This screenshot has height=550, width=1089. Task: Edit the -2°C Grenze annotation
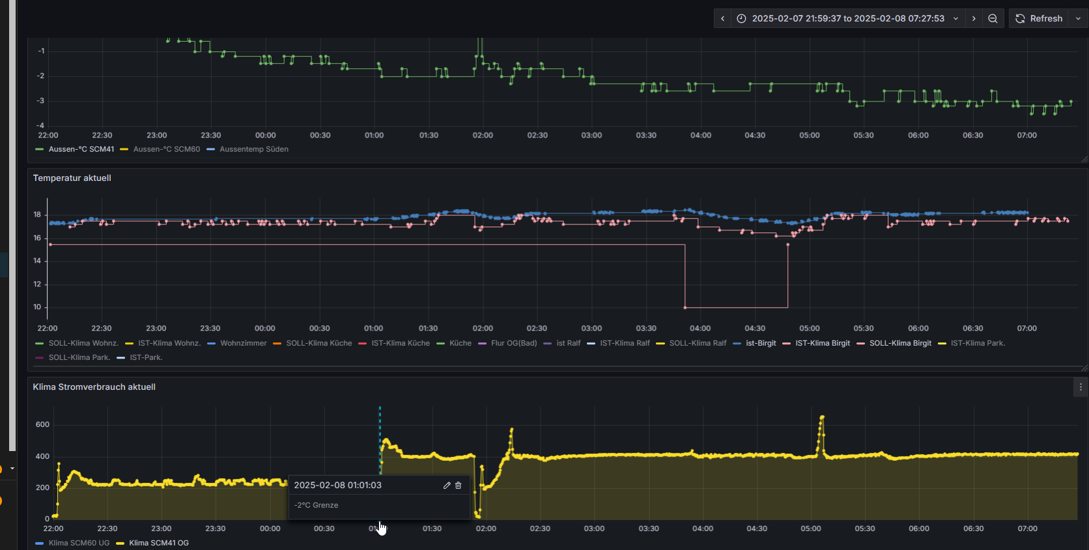coord(447,486)
